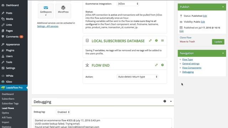Click the Tools wrench icon

click(x=3, y=62)
